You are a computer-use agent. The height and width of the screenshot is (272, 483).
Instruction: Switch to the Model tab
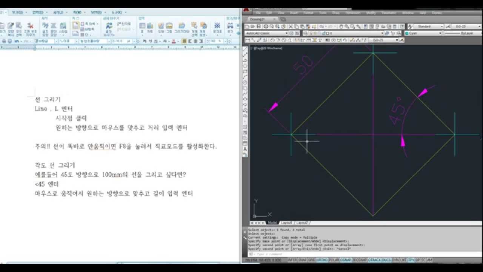coord(272,223)
